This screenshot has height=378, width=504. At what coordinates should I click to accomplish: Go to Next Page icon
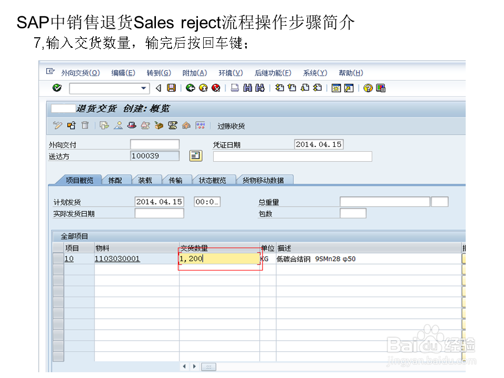tap(304, 88)
